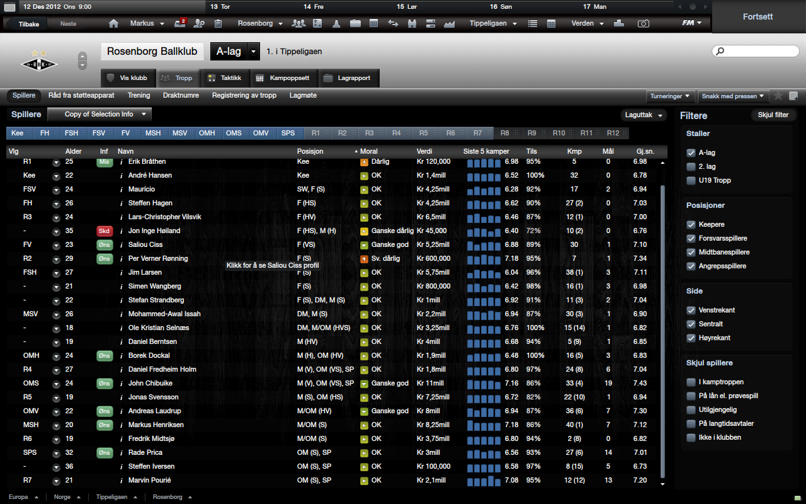Open the Markus manager dropdown
The width and height of the screenshot is (806, 504).
(147, 23)
